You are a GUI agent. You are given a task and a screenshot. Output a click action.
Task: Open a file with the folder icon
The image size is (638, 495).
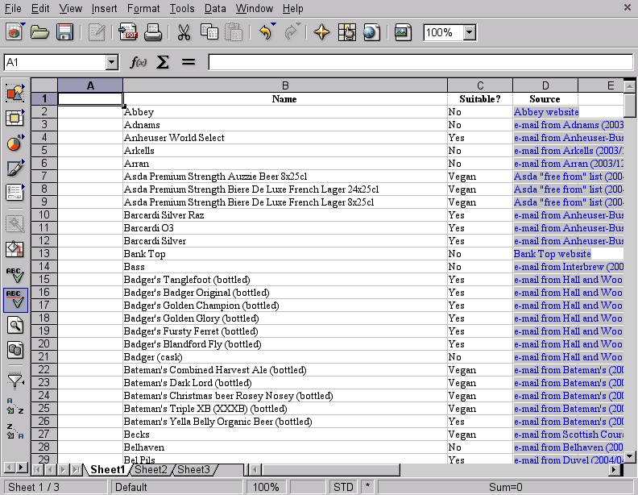point(39,32)
